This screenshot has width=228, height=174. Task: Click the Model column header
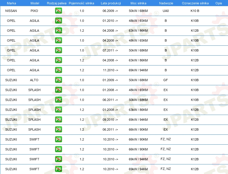(x=35, y=3)
